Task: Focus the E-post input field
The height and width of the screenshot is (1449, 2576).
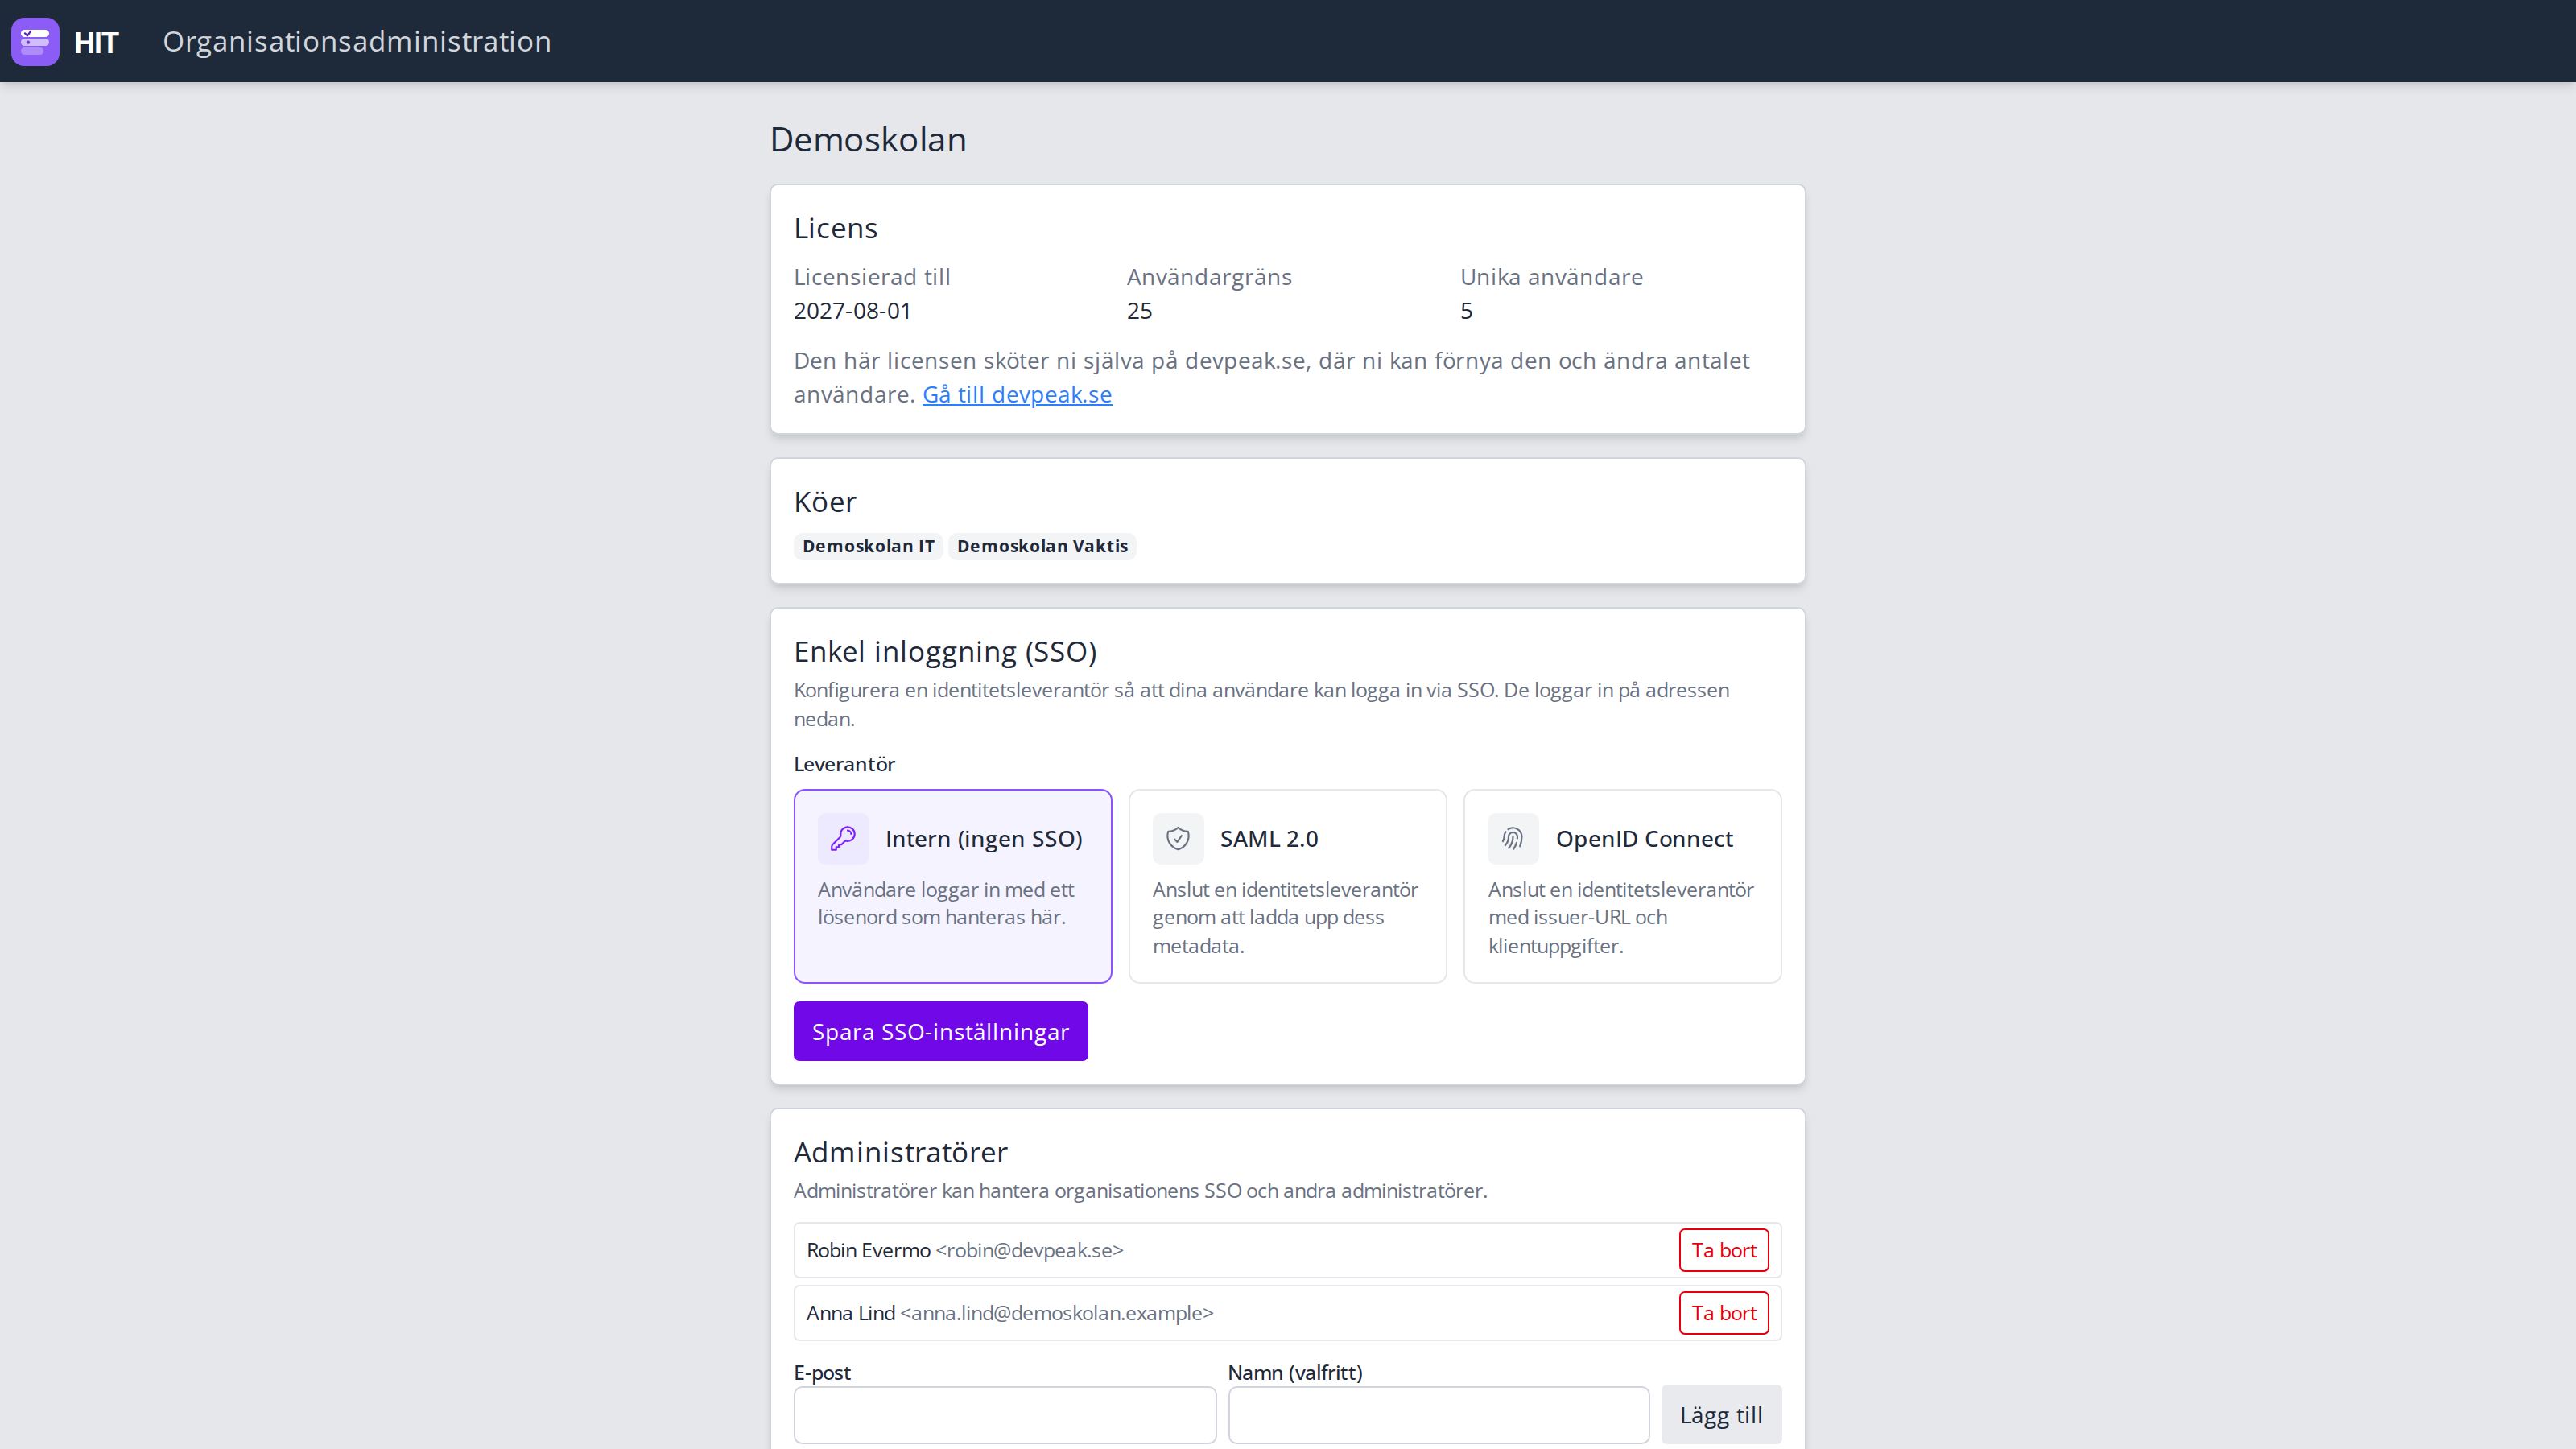Action: point(1005,1415)
